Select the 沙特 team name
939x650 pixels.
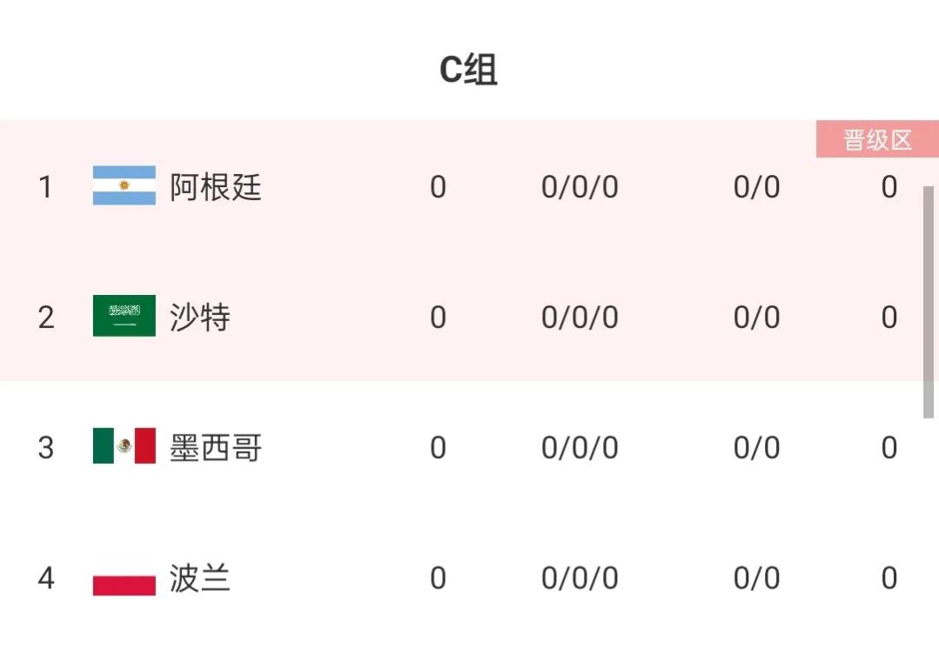tap(200, 317)
